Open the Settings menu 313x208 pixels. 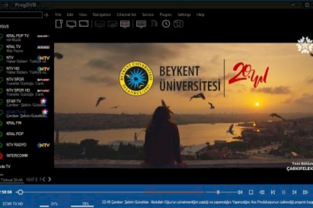point(183,15)
